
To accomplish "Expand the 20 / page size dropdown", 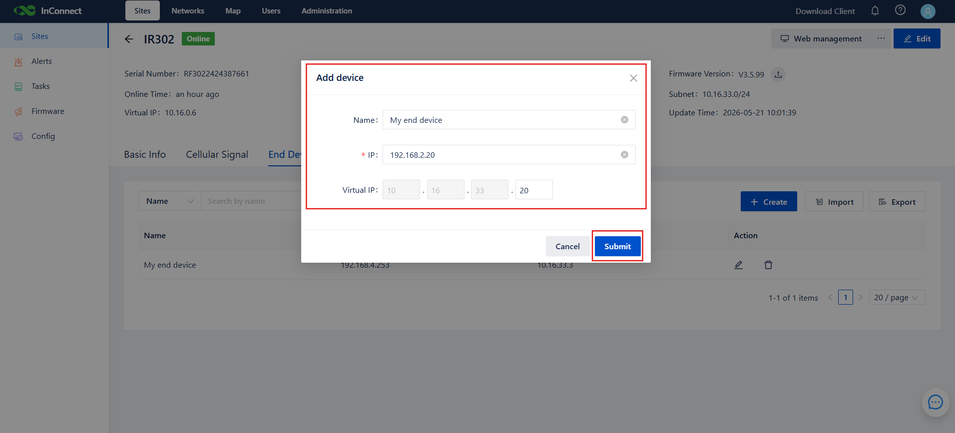I will click(x=897, y=298).
